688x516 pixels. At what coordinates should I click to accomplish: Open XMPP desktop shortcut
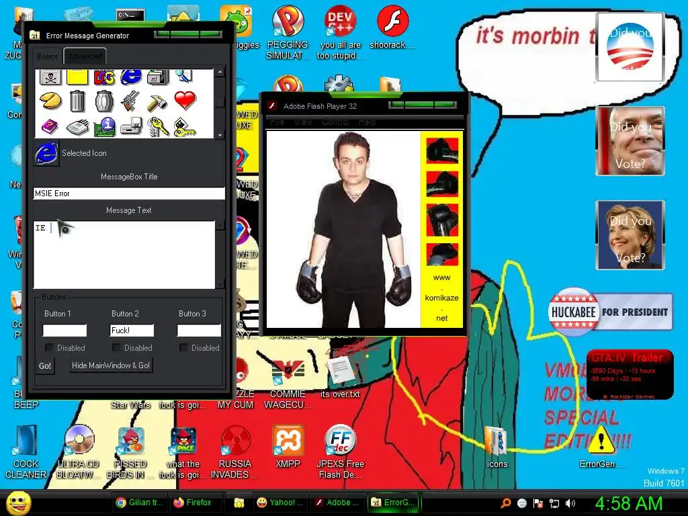[x=288, y=446]
